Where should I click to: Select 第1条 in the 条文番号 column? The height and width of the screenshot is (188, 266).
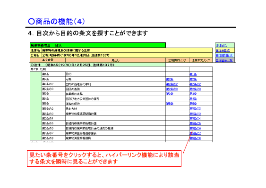(x=53, y=74)
